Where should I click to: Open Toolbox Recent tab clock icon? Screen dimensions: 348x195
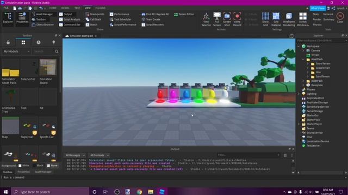(x=39, y=42)
